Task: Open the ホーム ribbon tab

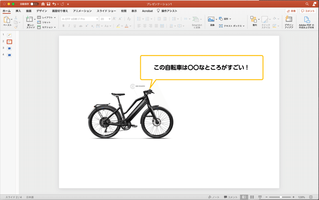Action: [x=6, y=11]
